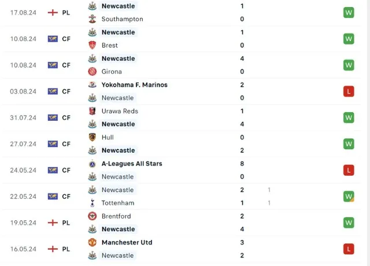This screenshot has width=370, height=266.
Task: Click loss badge for A-Leagues All Stars match
Action: point(349,170)
